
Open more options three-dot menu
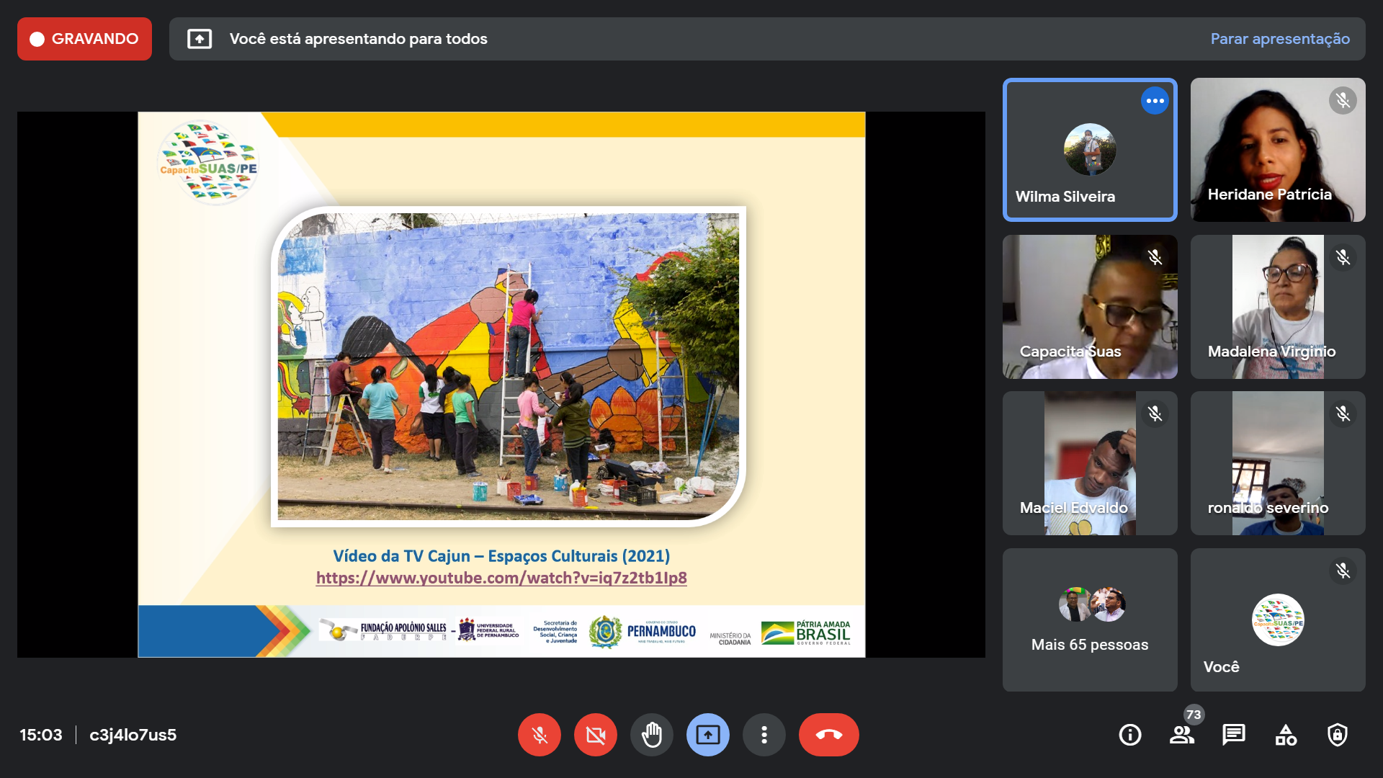[x=764, y=735]
